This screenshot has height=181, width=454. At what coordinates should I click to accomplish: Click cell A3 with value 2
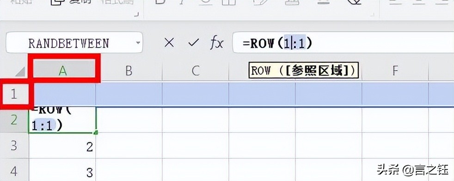pos(62,145)
